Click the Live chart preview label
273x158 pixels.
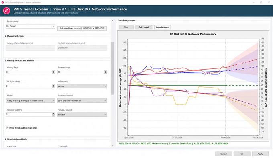click(x=126, y=21)
